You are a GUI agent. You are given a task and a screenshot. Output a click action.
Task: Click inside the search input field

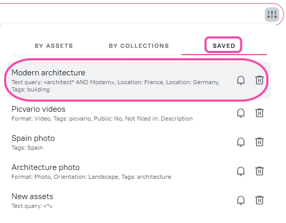131,14
